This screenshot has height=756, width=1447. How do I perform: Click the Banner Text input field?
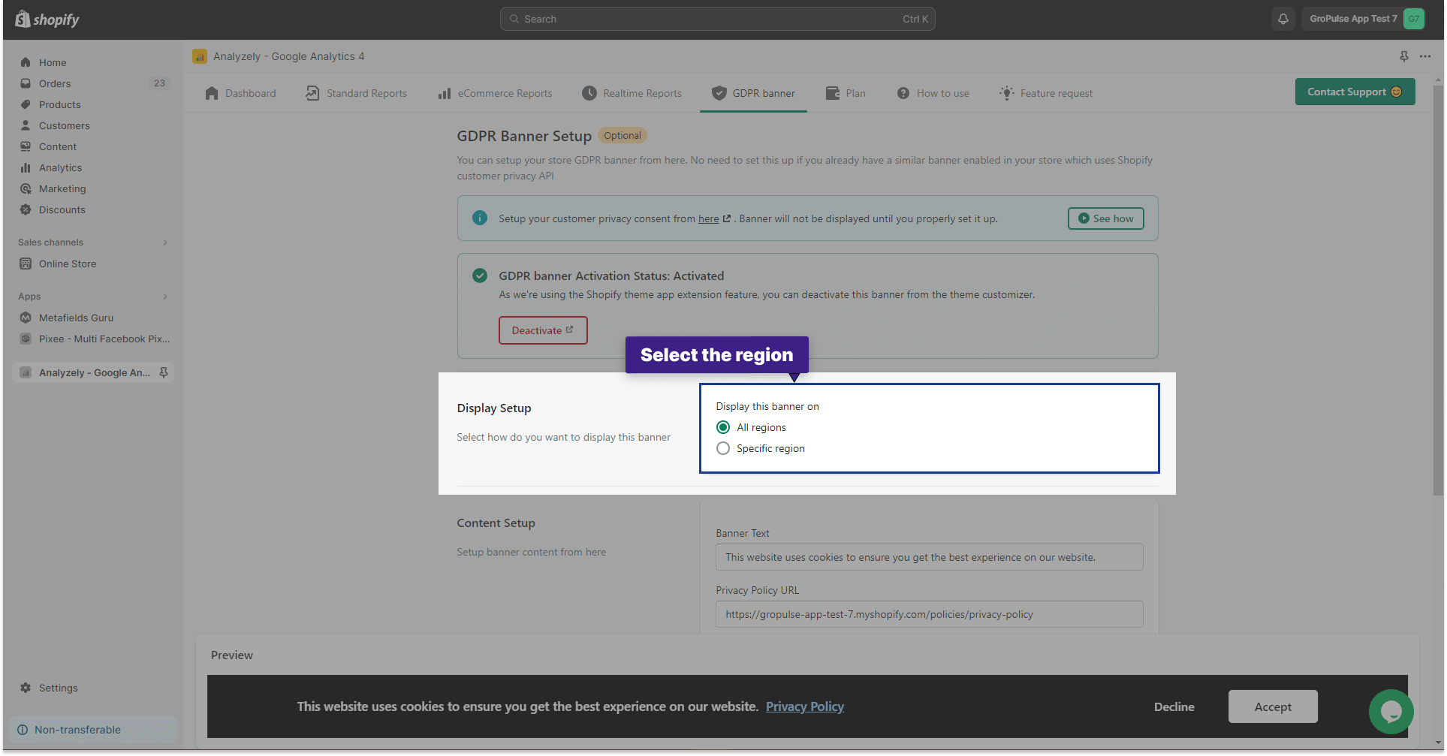(x=929, y=557)
